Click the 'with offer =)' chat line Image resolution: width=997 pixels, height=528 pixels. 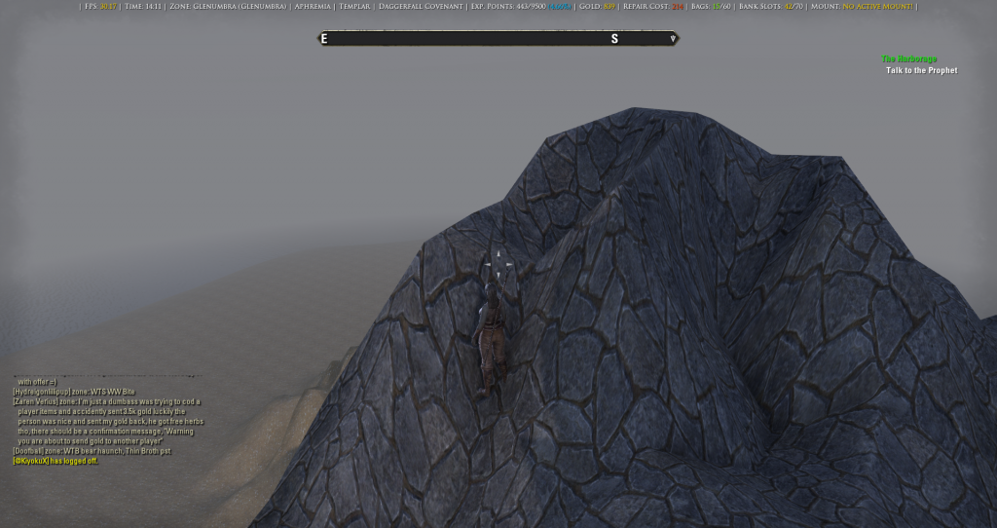pyautogui.click(x=37, y=382)
